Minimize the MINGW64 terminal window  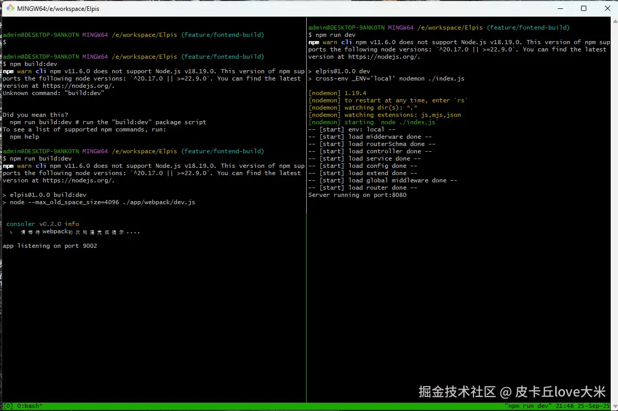pos(560,8)
